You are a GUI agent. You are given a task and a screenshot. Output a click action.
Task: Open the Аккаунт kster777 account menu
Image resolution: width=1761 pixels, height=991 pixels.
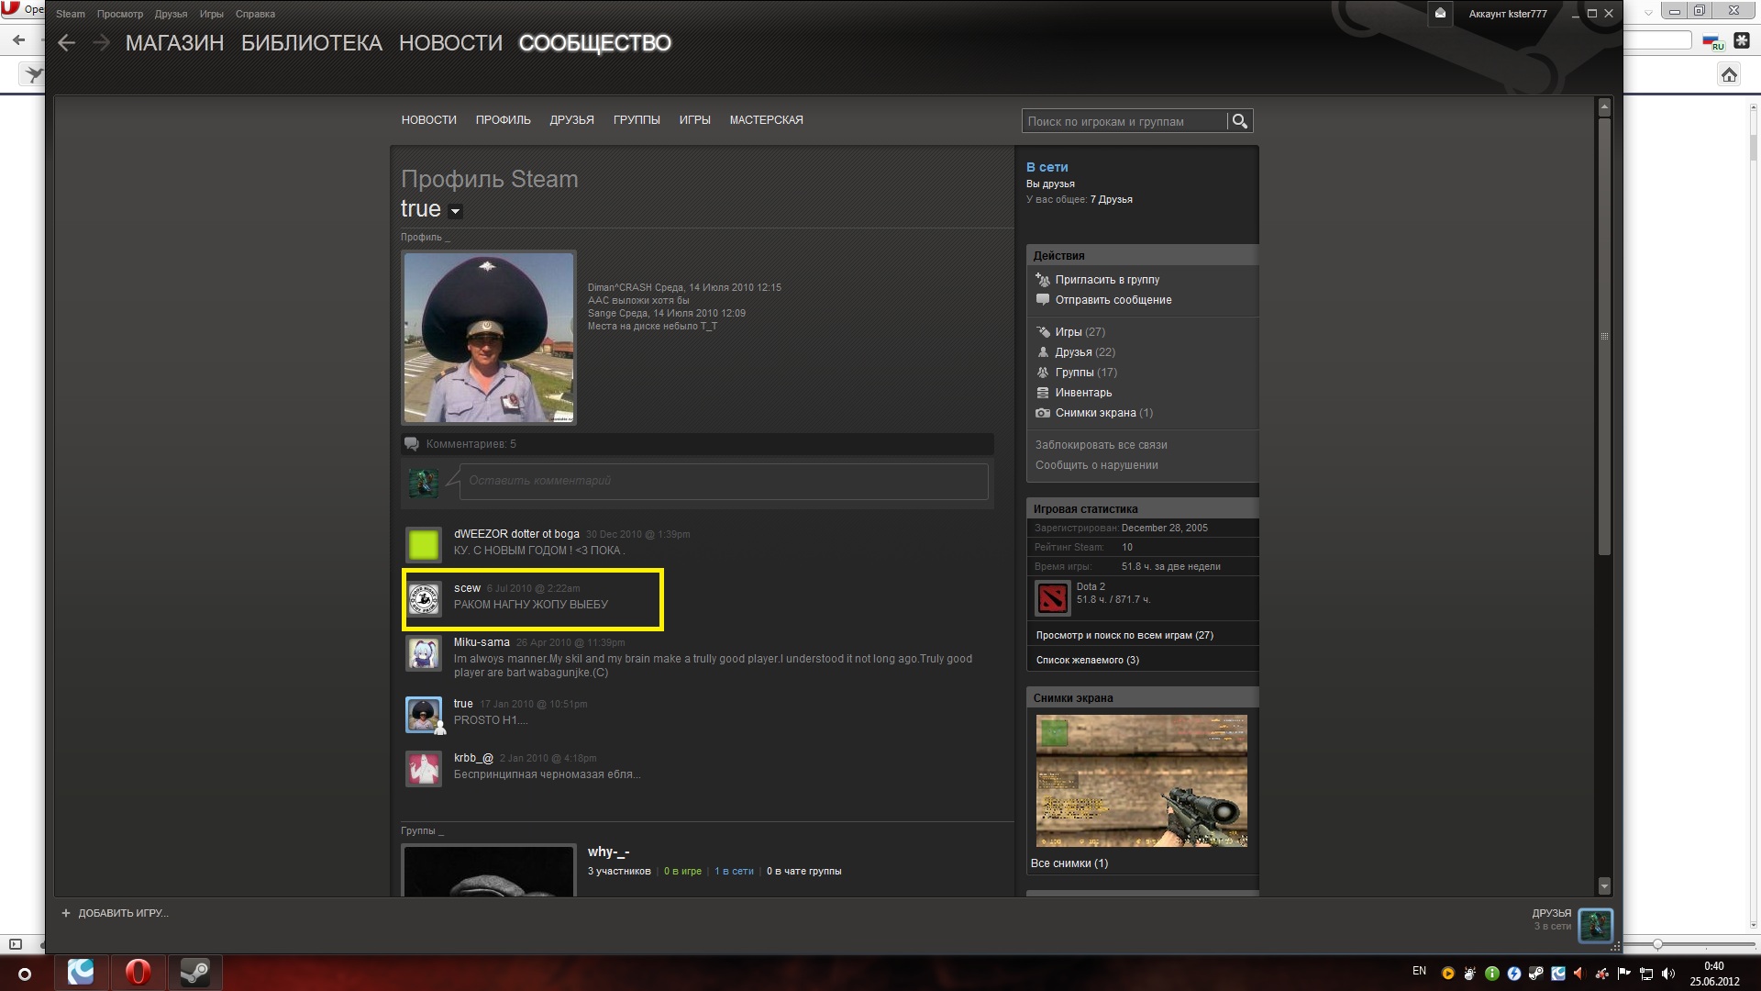1507,14
